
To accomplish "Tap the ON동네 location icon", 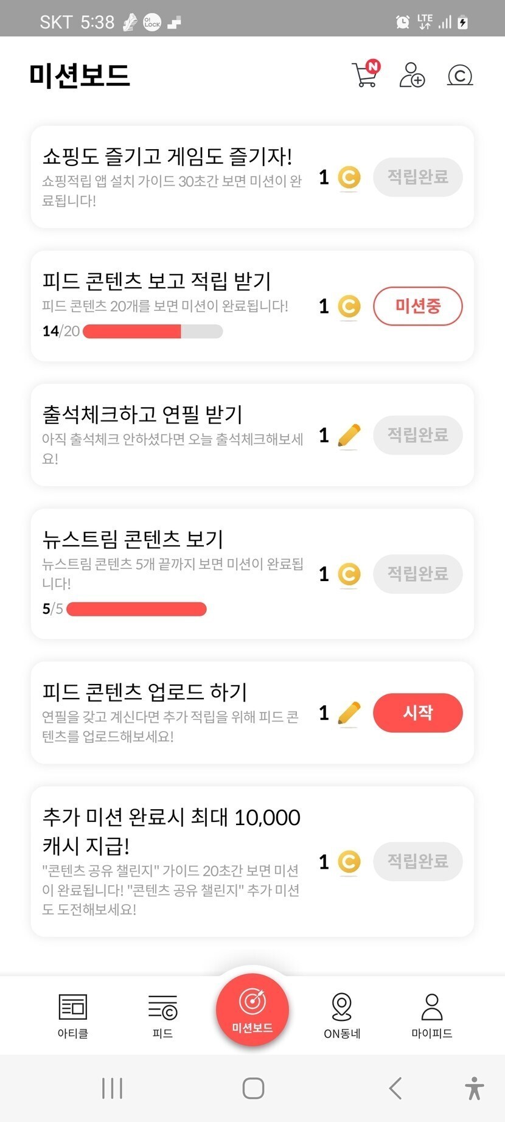I will [x=342, y=1008].
